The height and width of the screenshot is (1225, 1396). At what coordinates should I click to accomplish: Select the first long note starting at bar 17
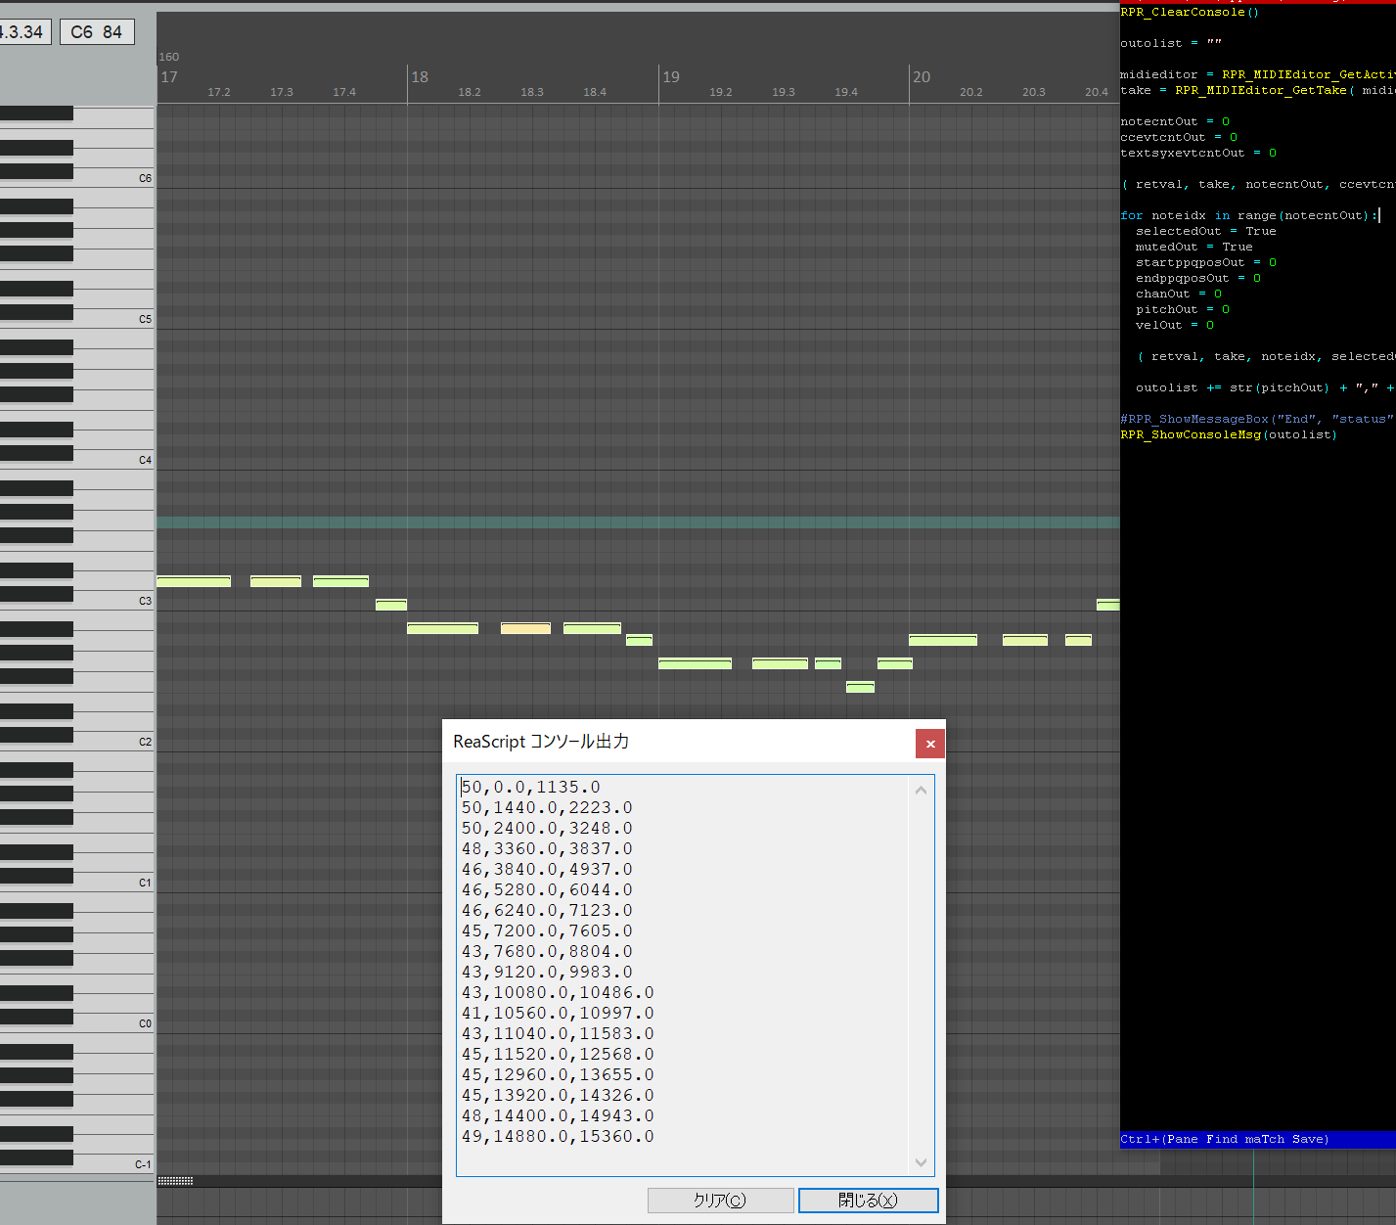coord(194,581)
